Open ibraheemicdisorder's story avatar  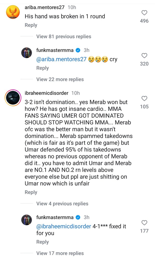(x=12, y=98)
